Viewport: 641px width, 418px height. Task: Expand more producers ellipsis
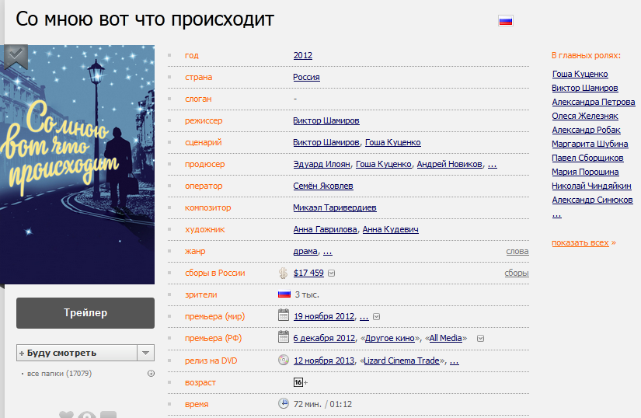[492, 164]
